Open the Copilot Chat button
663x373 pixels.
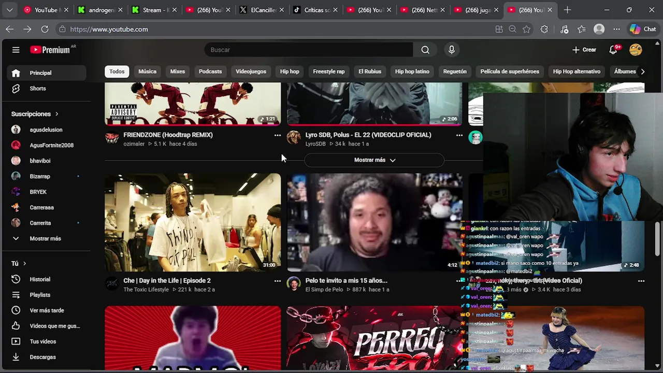click(643, 29)
